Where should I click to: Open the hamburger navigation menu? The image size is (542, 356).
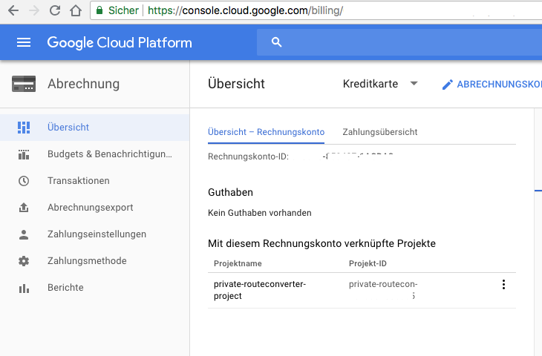point(24,42)
